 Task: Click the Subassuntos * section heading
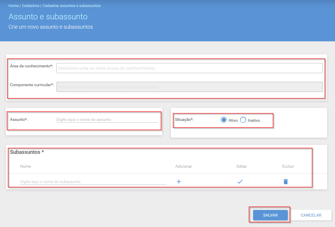tap(27, 152)
